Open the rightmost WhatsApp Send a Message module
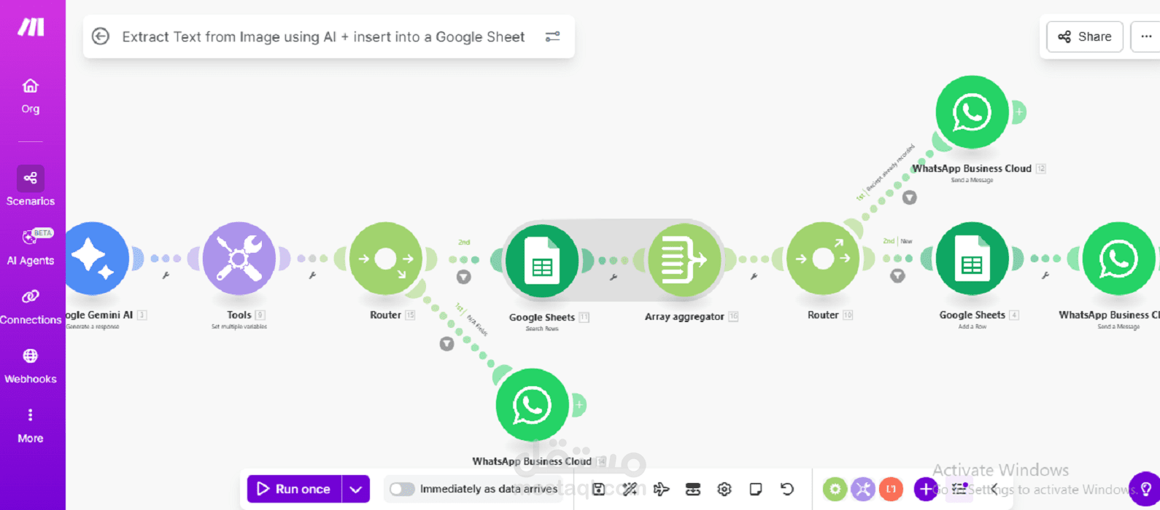This screenshot has width=1160, height=510. coord(1118,259)
